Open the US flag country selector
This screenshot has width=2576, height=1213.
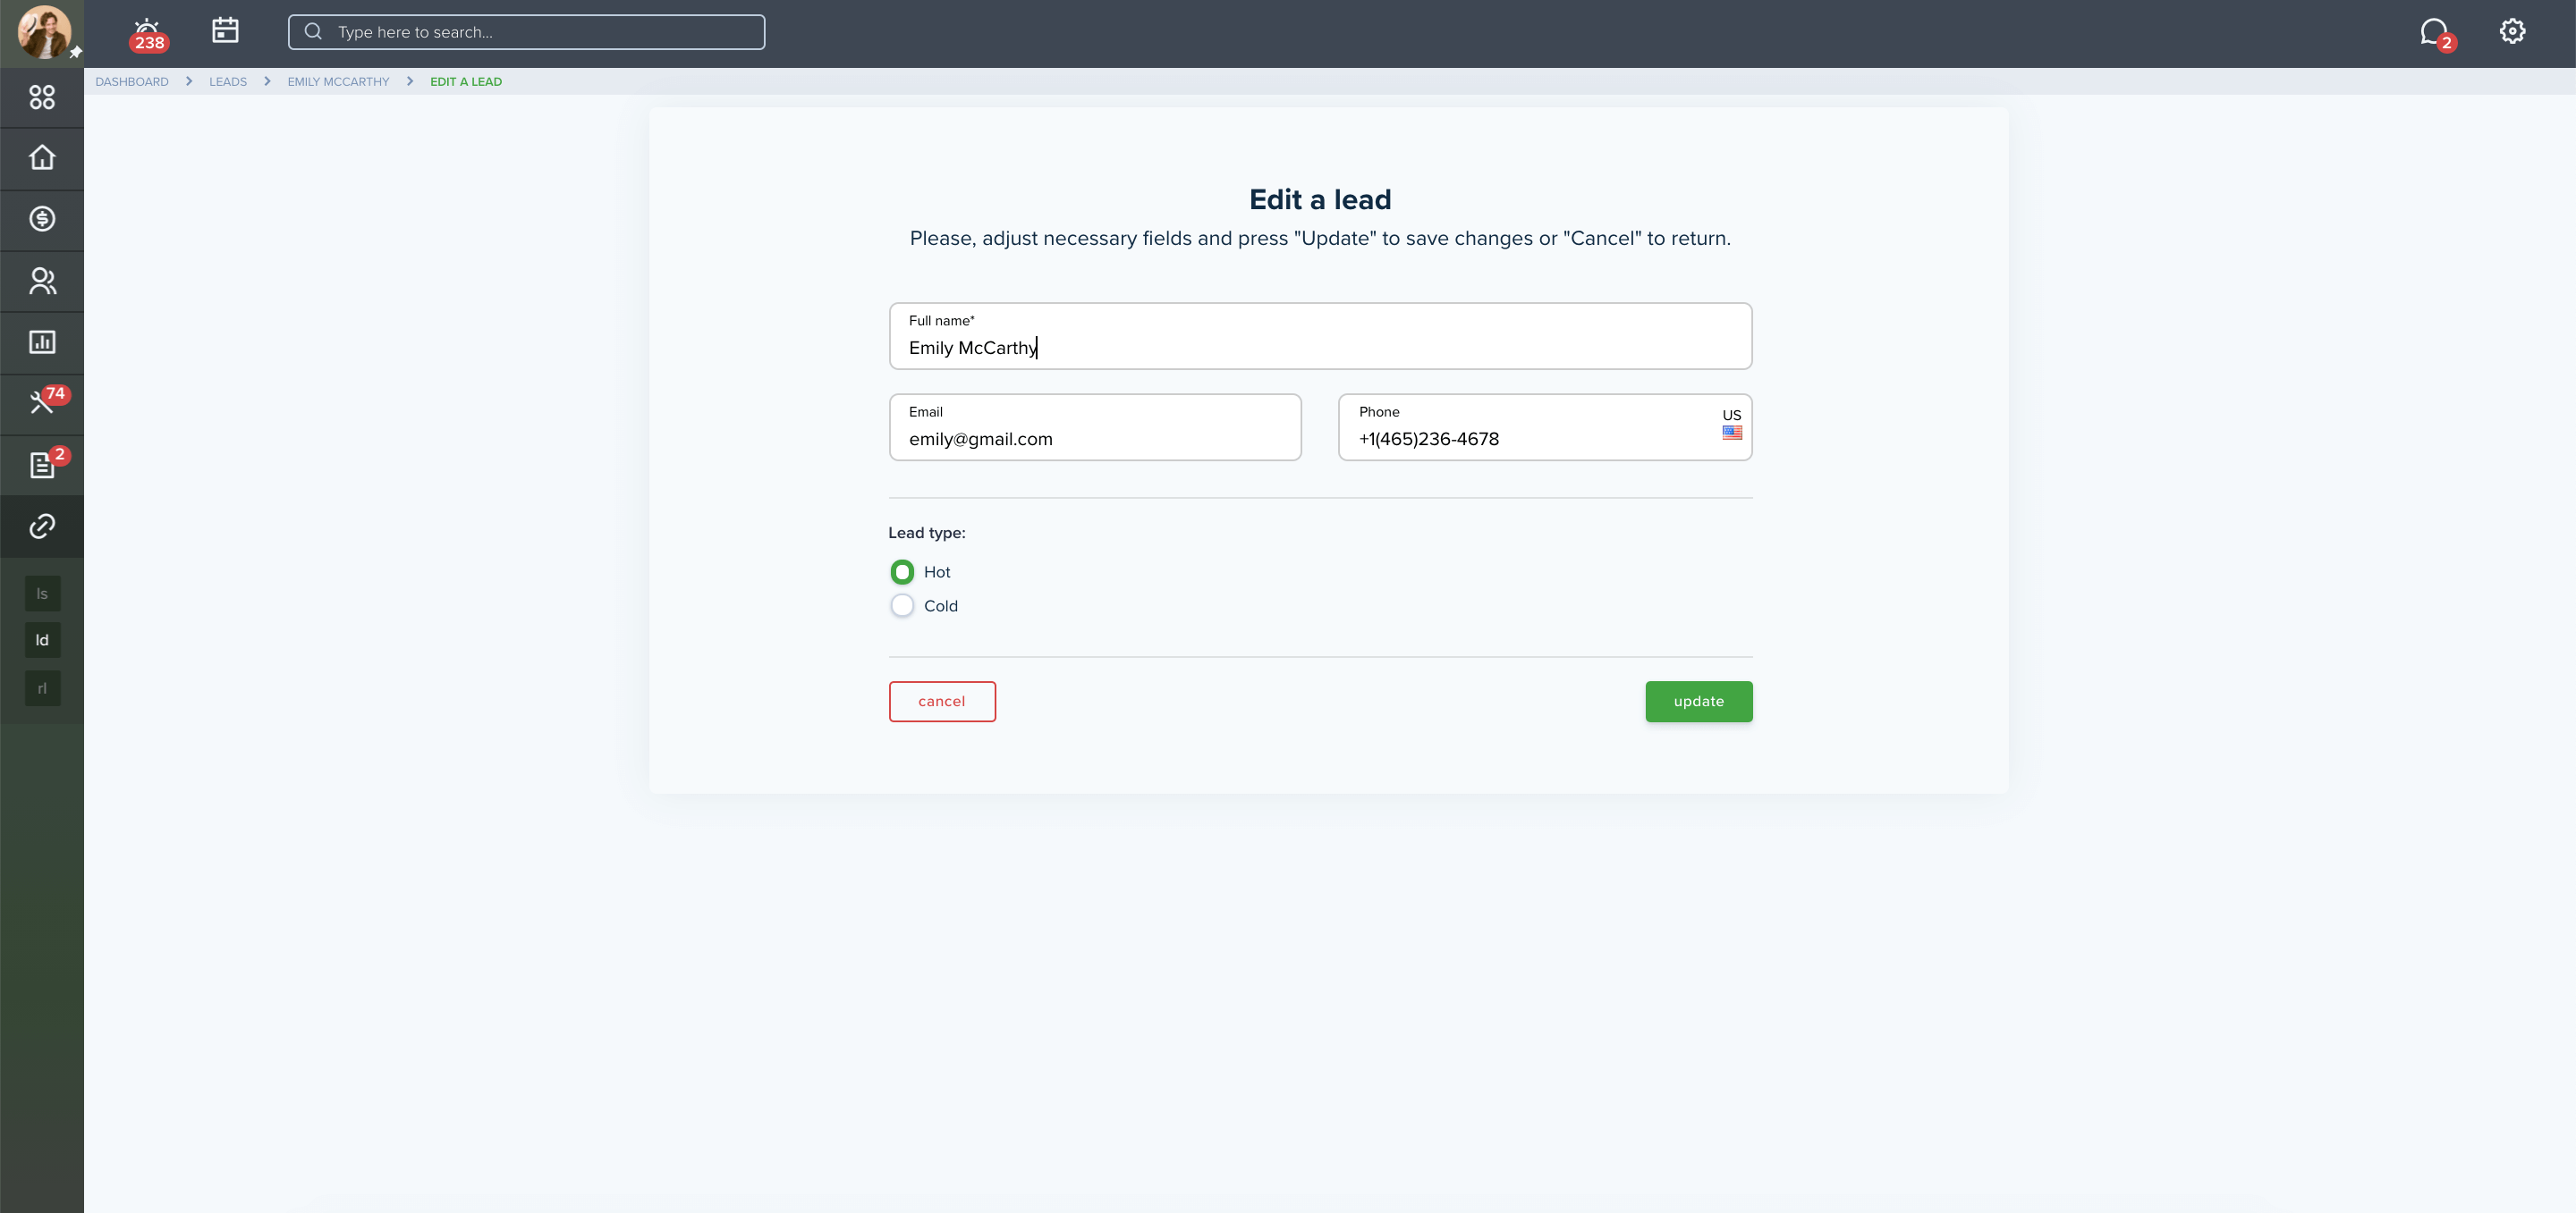pyautogui.click(x=1732, y=425)
